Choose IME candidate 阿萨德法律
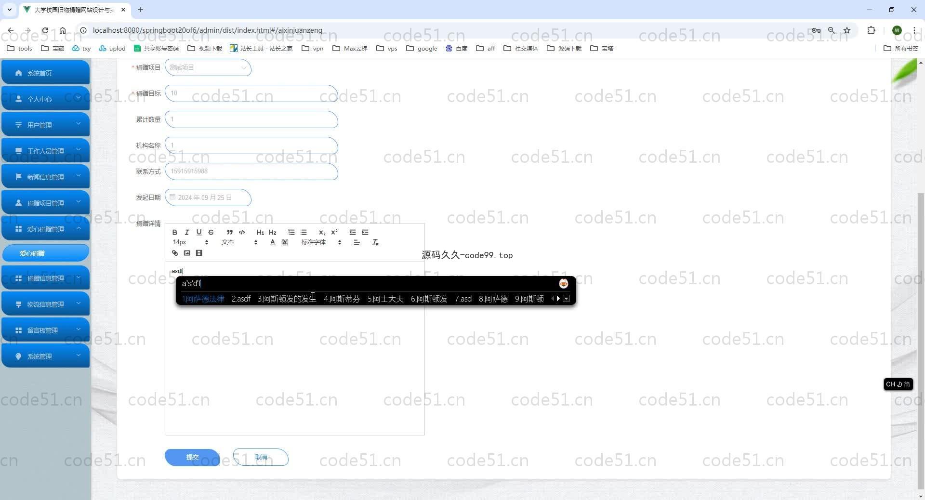925x500 pixels. [203, 299]
